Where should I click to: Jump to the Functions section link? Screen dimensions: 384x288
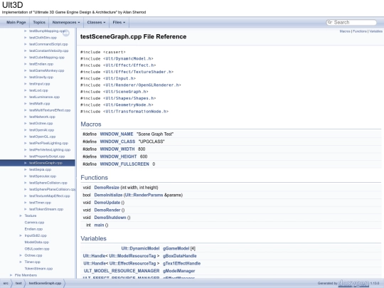pyautogui.click(x=360, y=31)
